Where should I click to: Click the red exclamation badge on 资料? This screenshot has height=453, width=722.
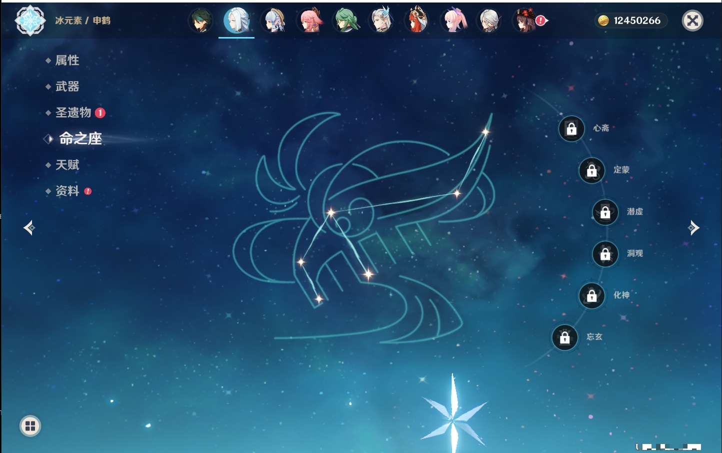(x=88, y=191)
